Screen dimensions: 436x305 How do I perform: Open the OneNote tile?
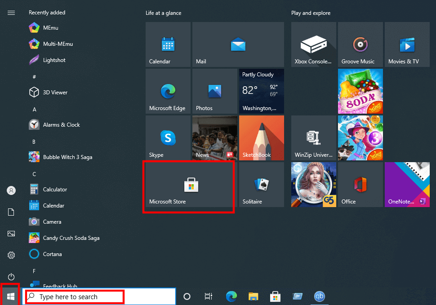click(407, 185)
